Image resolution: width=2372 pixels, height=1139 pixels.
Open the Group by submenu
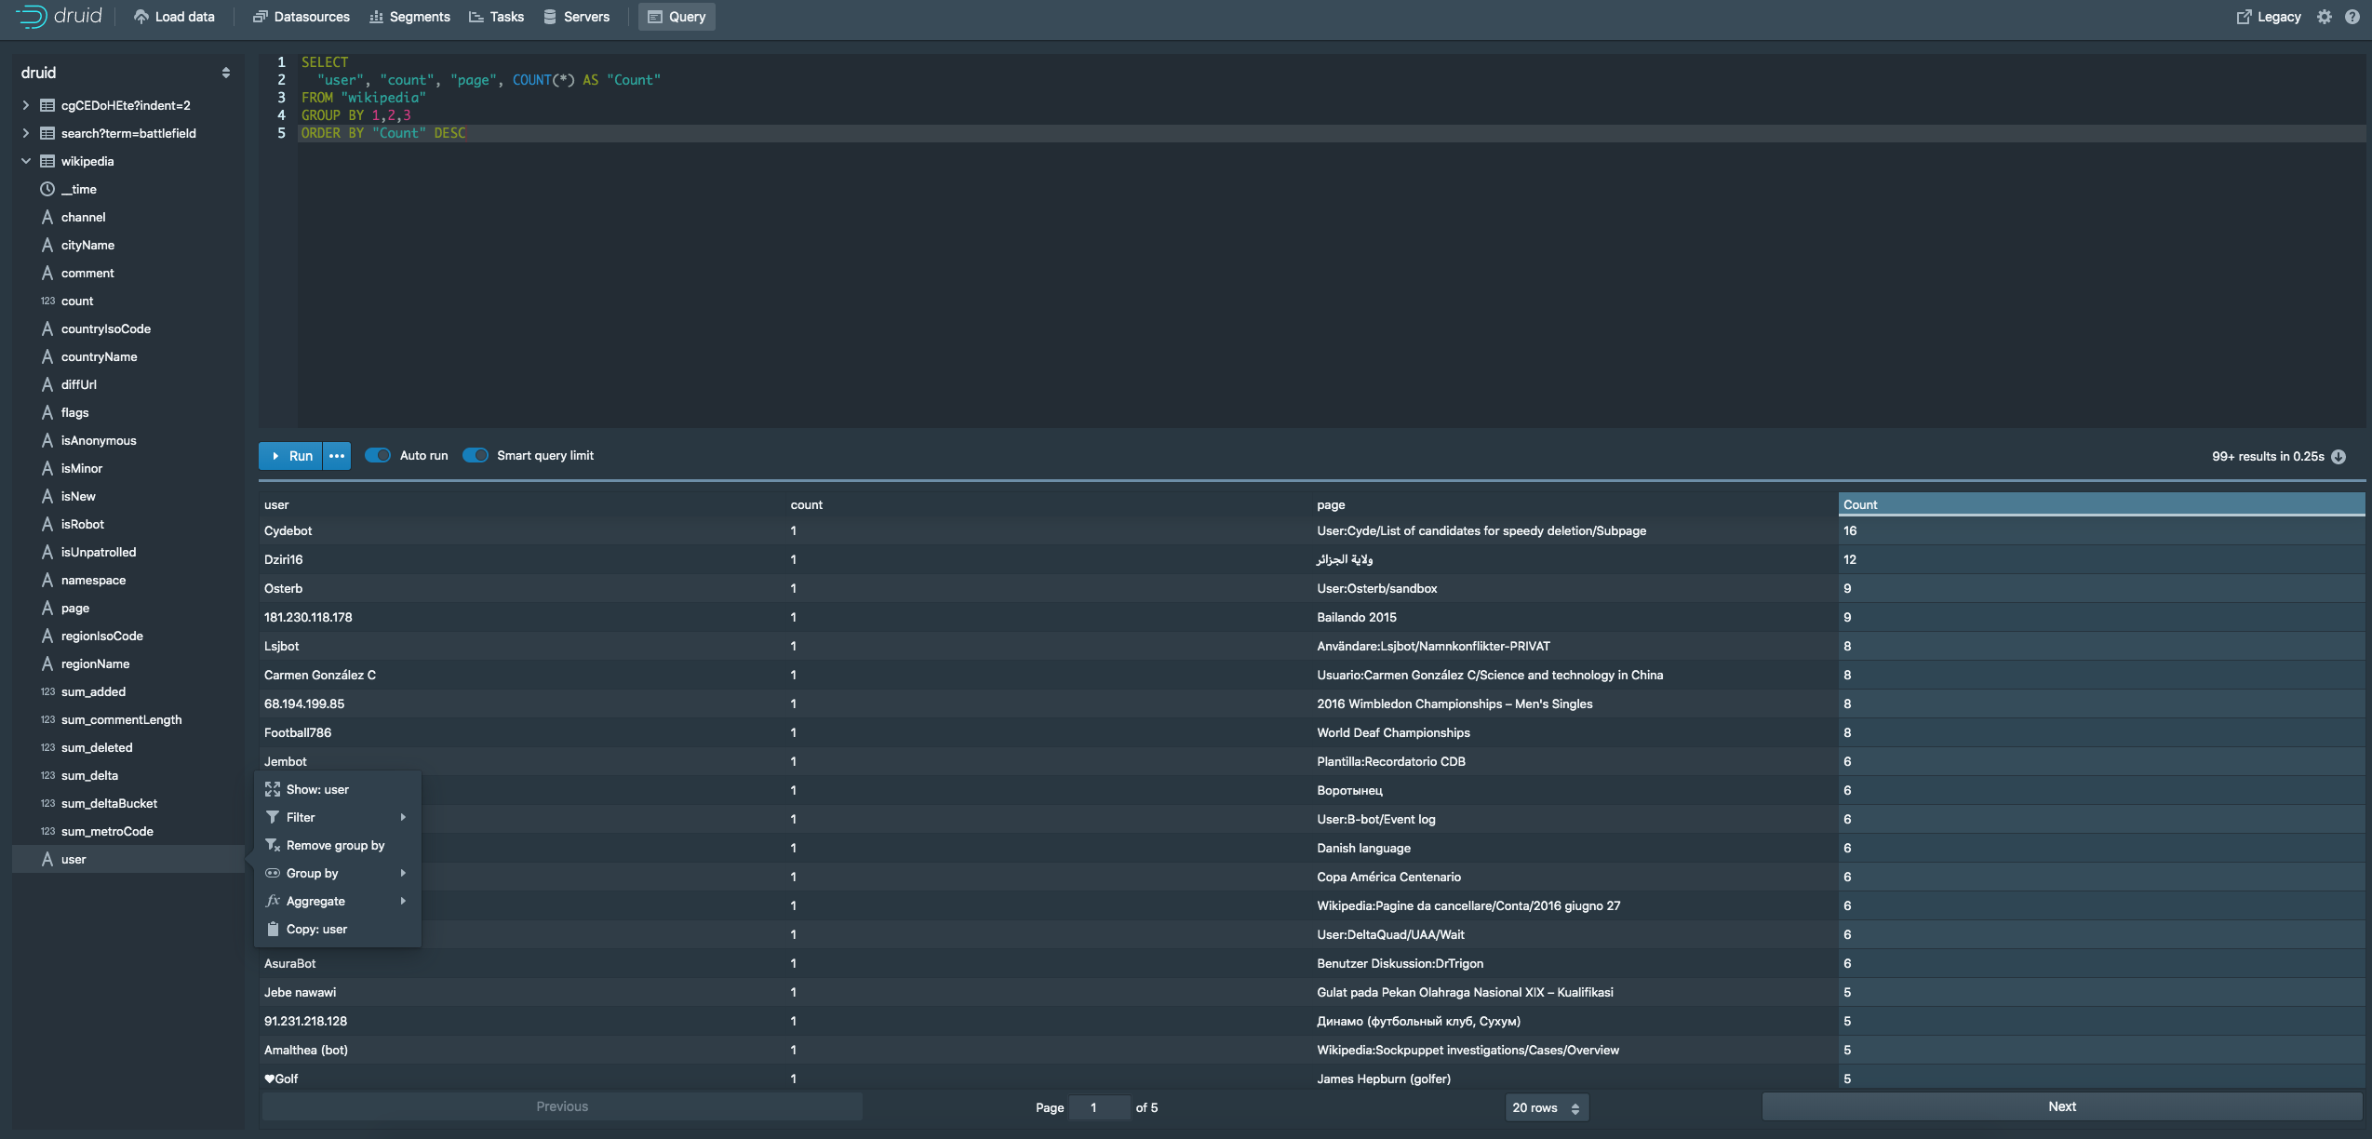(338, 873)
